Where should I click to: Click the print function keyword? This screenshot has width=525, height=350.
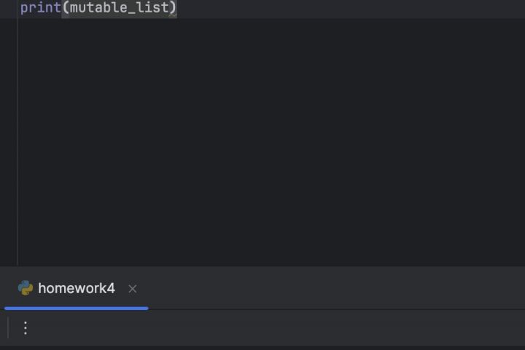(x=40, y=8)
